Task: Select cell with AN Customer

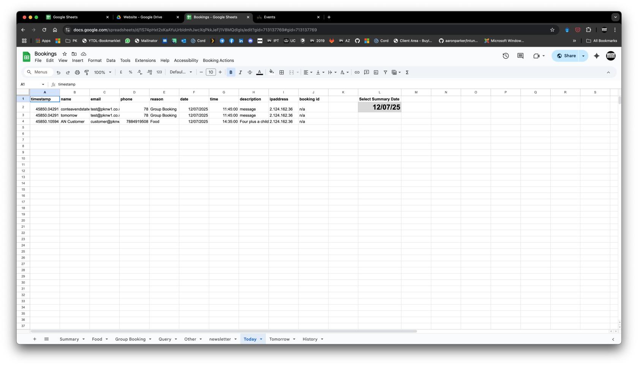Action: coord(74,121)
